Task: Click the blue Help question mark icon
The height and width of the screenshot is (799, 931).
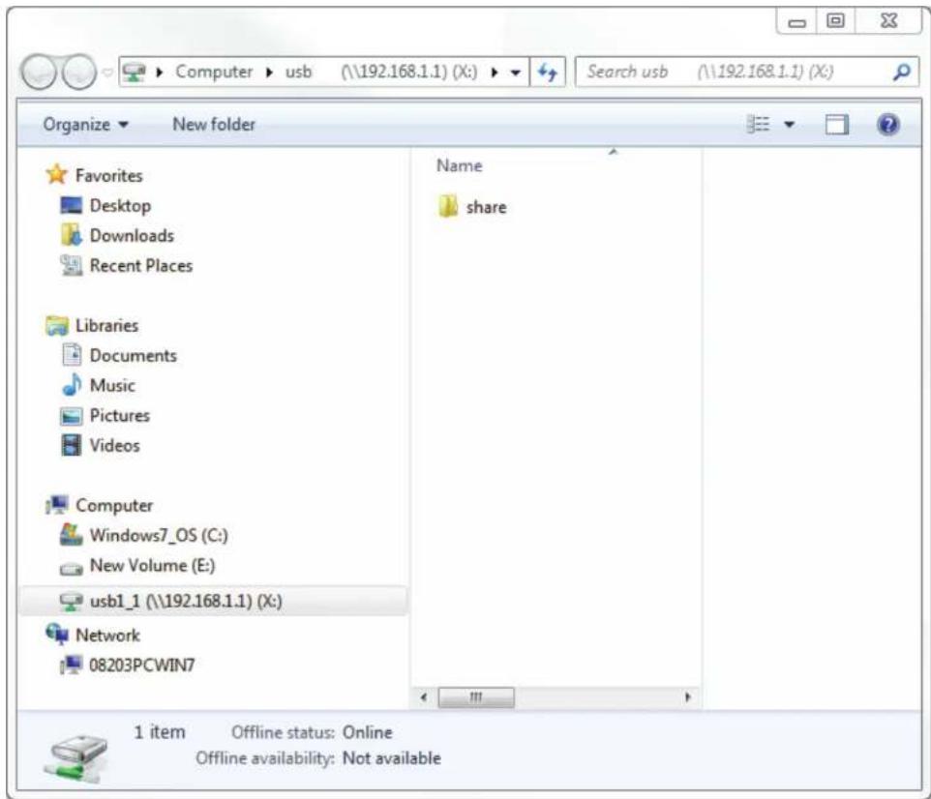Action: click(888, 125)
